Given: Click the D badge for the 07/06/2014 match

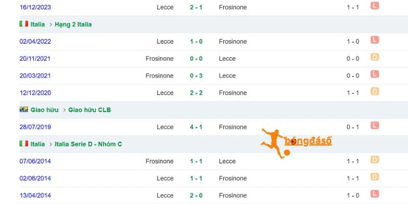Looking at the screenshot, I should click(375, 160).
